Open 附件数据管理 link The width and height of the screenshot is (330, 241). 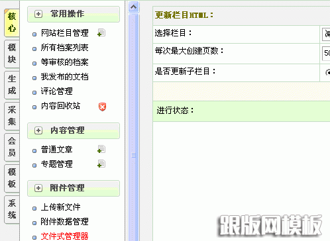(65, 222)
